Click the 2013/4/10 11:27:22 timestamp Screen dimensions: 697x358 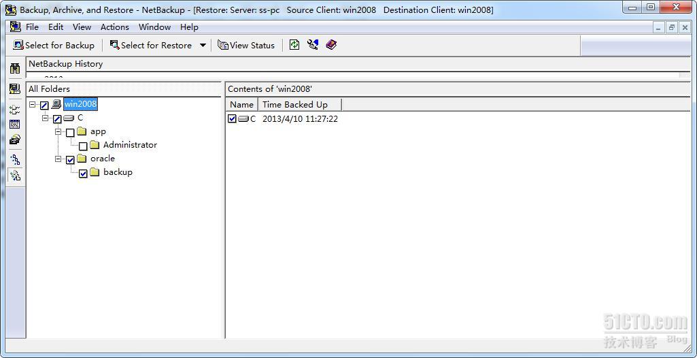pos(300,118)
